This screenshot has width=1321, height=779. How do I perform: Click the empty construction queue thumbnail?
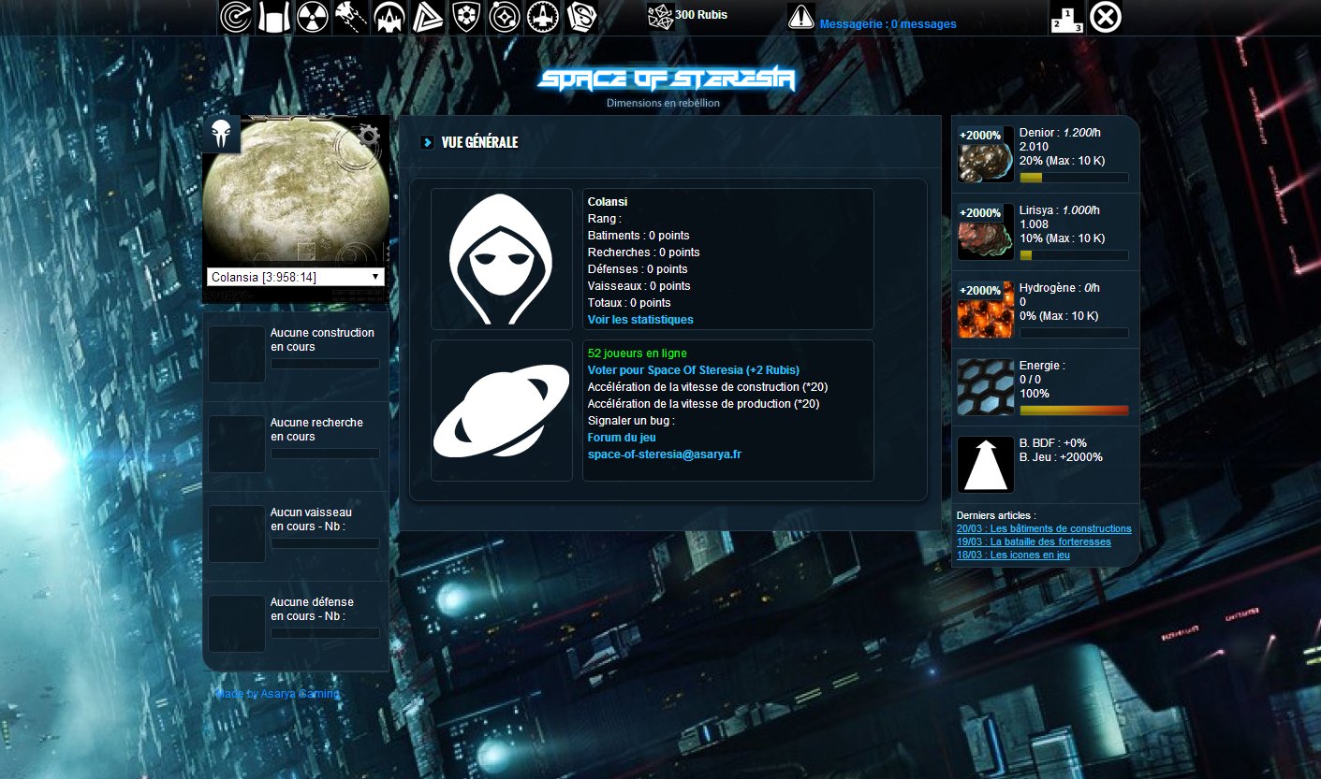click(x=237, y=354)
